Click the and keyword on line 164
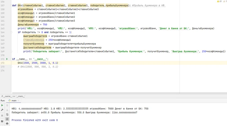 click(46, 32)
